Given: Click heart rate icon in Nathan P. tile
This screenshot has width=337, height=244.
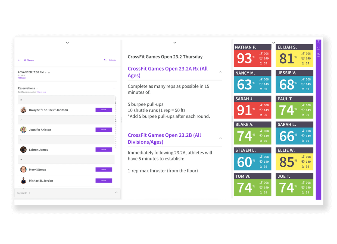Looking at the screenshot, I should click(261, 58).
